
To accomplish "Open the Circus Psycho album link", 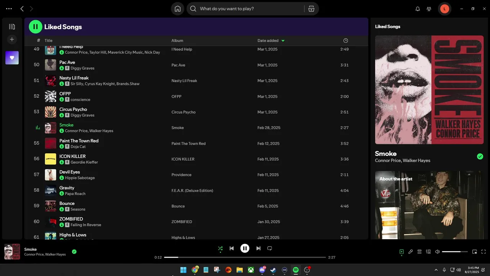I will coord(183,112).
